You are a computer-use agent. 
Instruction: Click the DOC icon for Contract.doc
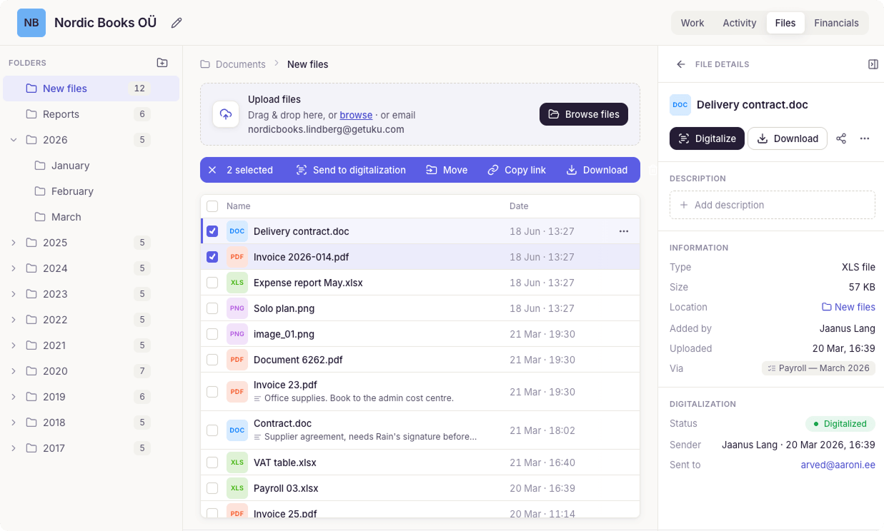pos(237,430)
